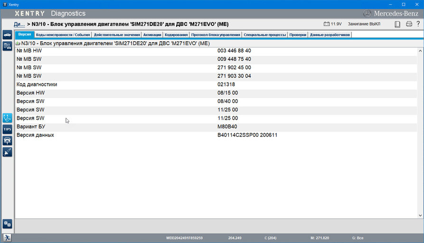The image size is (424, 243).
Task: Select HW number 003 446 88 40
Action: pyautogui.click(x=234, y=51)
